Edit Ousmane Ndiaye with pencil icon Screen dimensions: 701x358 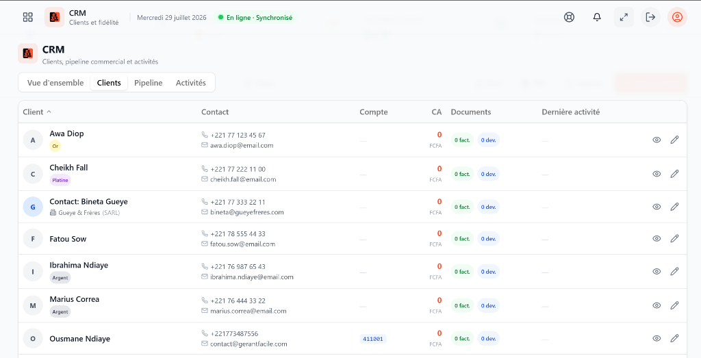point(674,338)
